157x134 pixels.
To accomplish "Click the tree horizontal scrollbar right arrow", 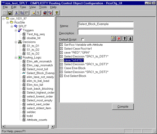I will click(x=53, y=127).
